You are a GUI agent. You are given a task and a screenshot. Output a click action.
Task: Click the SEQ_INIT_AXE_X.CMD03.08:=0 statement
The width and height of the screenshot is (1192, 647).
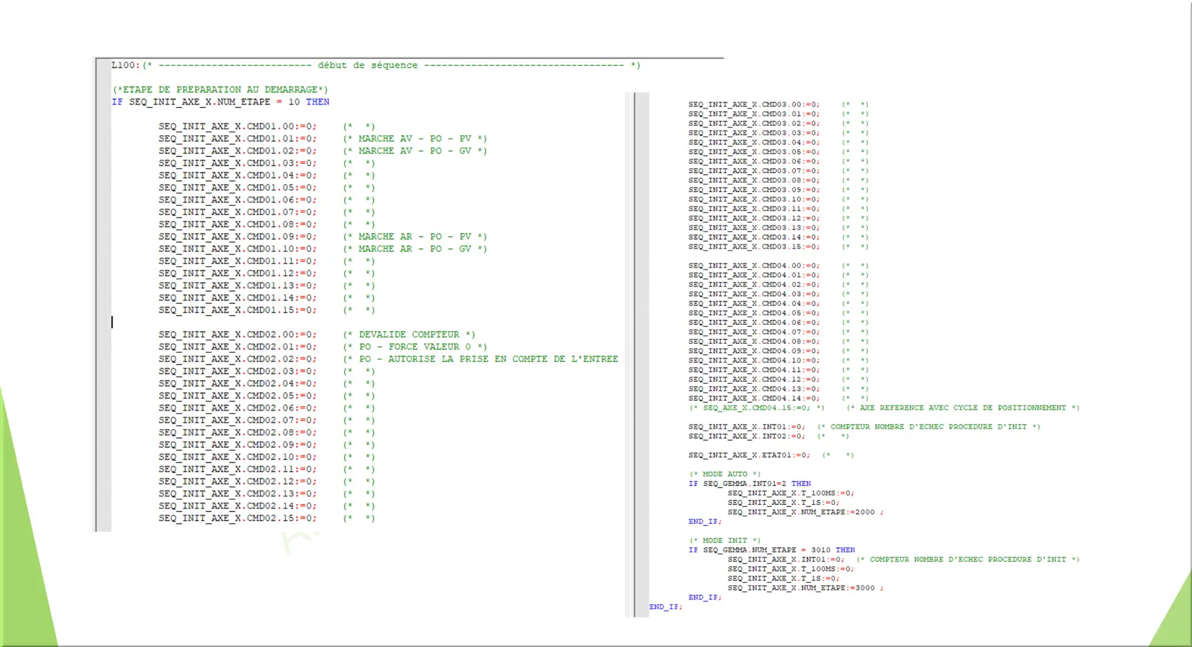point(754,180)
